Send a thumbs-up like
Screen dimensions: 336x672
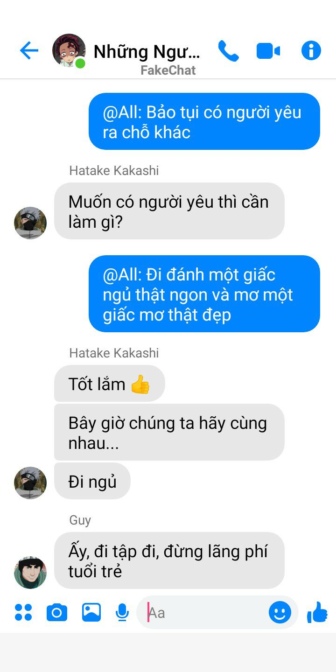click(317, 612)
